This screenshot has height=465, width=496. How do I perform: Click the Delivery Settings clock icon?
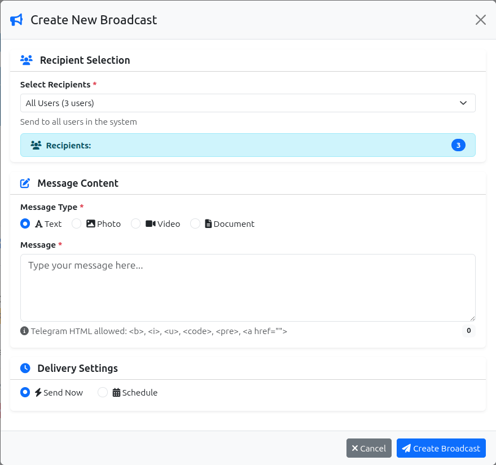[x=24, y=367]
